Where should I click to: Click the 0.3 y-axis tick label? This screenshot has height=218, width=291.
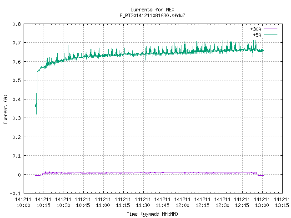(x=16, y=118)
